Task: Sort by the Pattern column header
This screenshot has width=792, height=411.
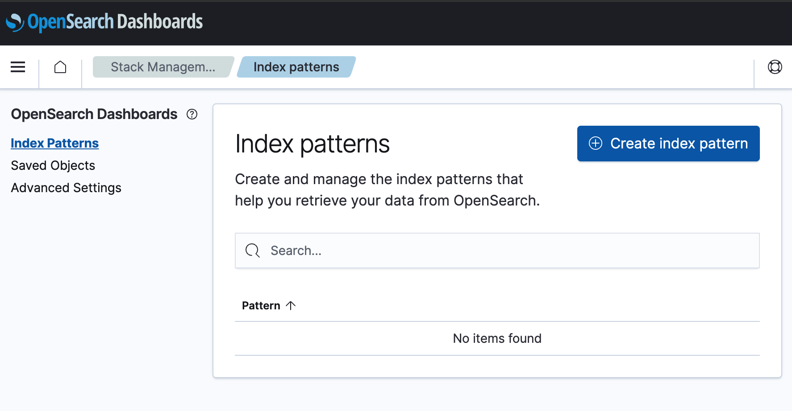Action: [261, 306]
